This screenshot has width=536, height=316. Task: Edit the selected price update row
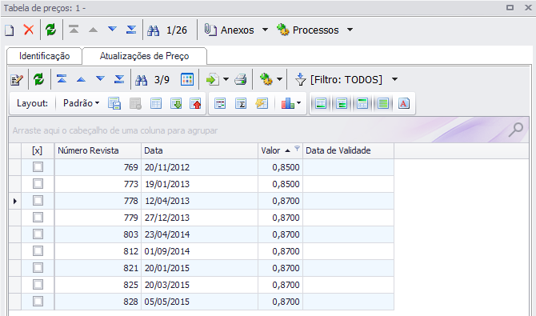(x=17, y=80)
